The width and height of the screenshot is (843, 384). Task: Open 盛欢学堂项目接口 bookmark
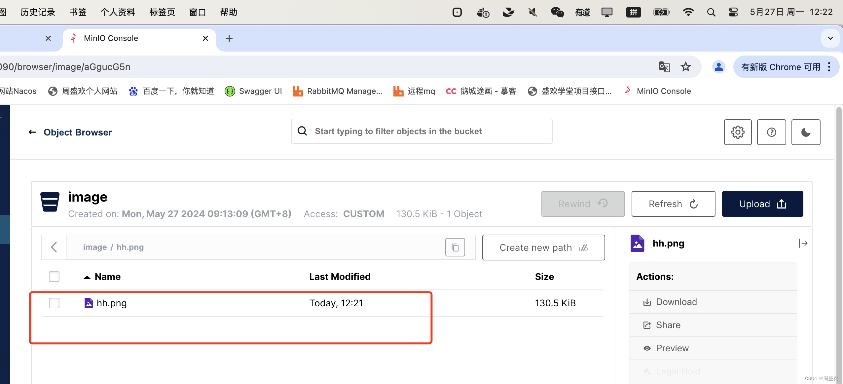pyautogui.click(x=569, y=91)
